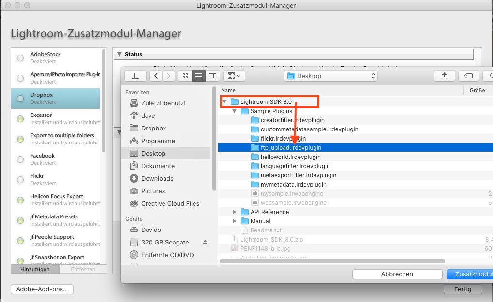
Task: Select jf Snapshot on Export plugin
Action: tap(56, 258)
